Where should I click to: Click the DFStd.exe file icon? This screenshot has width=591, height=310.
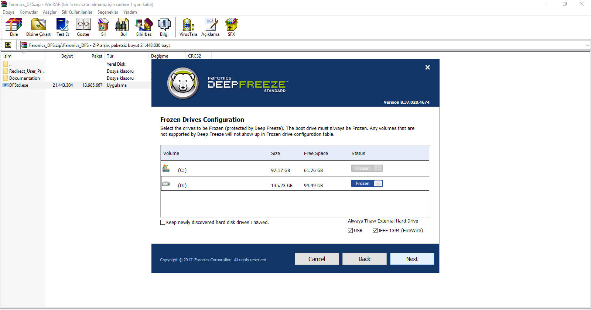pos(6,85)
